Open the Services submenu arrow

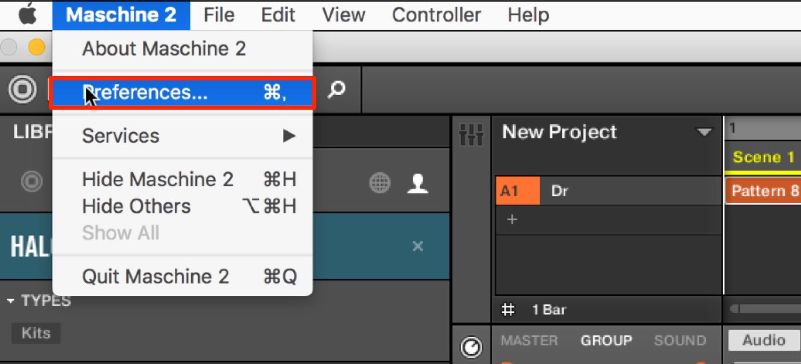click(290, 136)
